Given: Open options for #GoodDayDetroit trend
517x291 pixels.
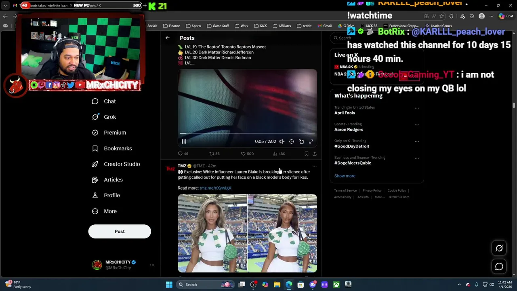Looking at the screenshot, I should point(417,141).
